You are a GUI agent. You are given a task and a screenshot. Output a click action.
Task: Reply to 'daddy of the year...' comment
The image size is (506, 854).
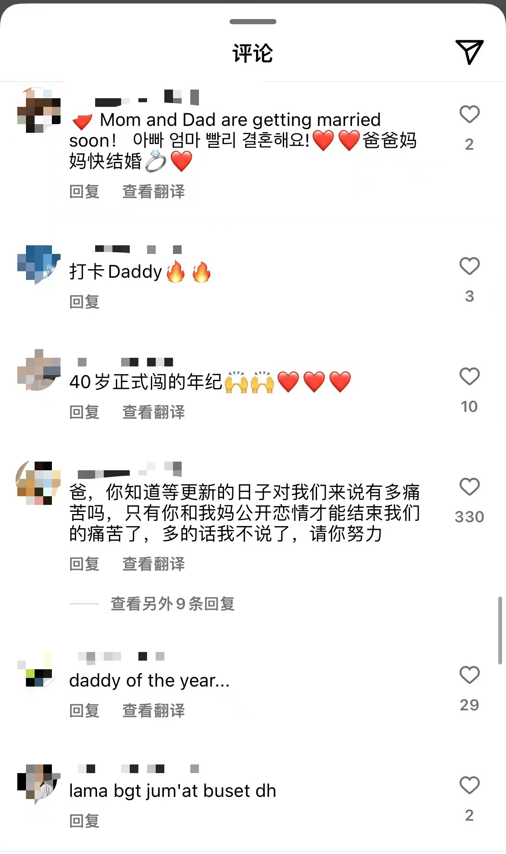click(x=84, y=710)
